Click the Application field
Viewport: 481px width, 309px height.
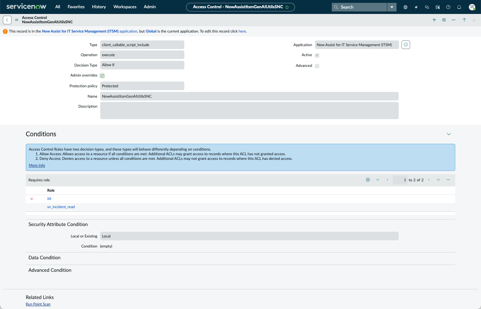tap(357, 45)
